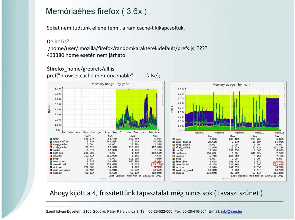Click swap red swatch in month graph legend
The height and width of the screenshot is (220, 295).
click(x=173, y=159)
